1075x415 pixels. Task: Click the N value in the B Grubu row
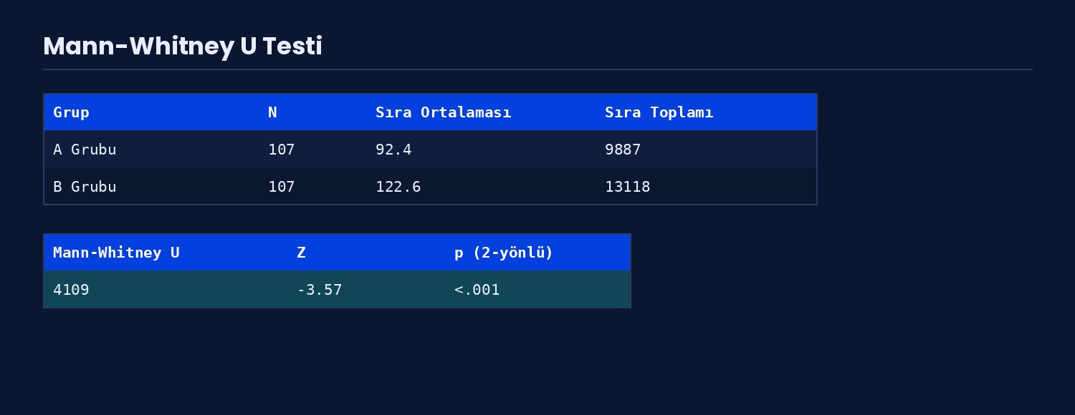pos(282,187)
